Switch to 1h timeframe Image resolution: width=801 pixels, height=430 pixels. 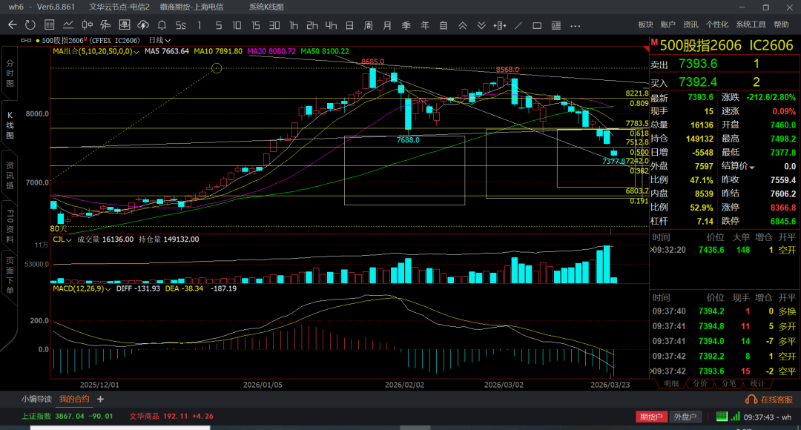click(294, 25)
